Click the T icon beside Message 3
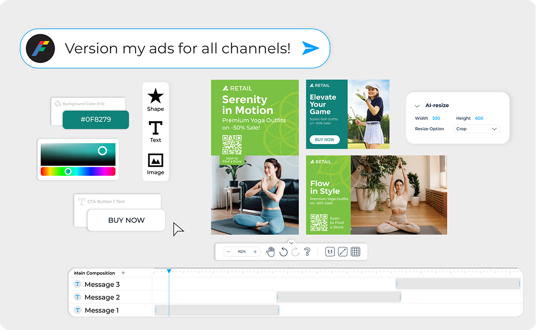 click(x=78, y=284)
